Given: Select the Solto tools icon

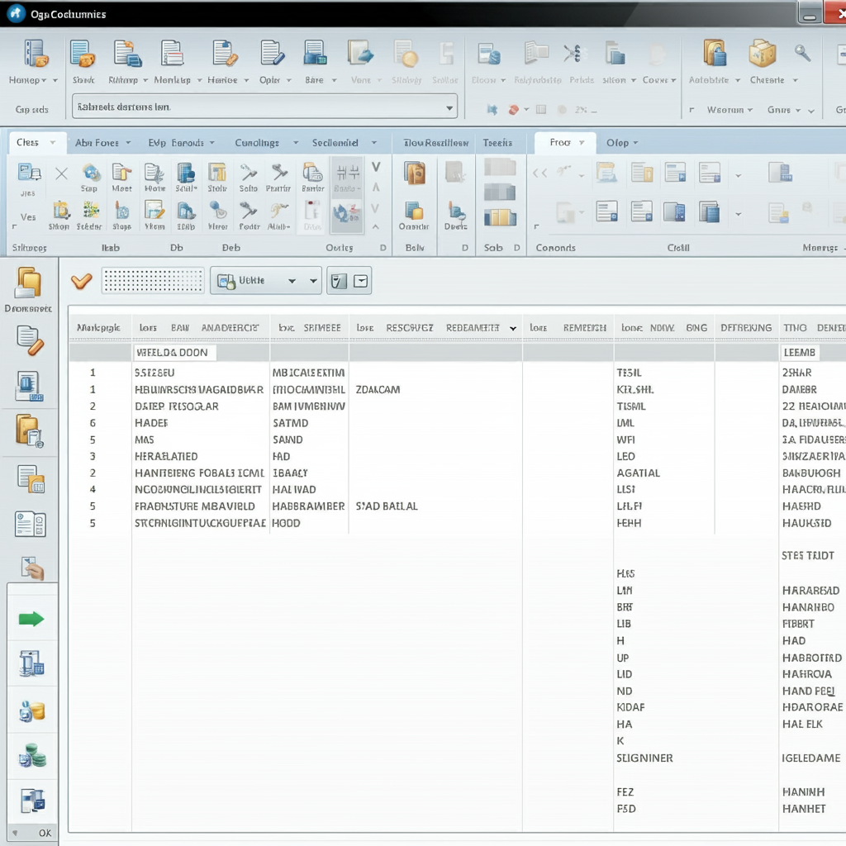Looking at the screenshot, I should pos(248,173).
